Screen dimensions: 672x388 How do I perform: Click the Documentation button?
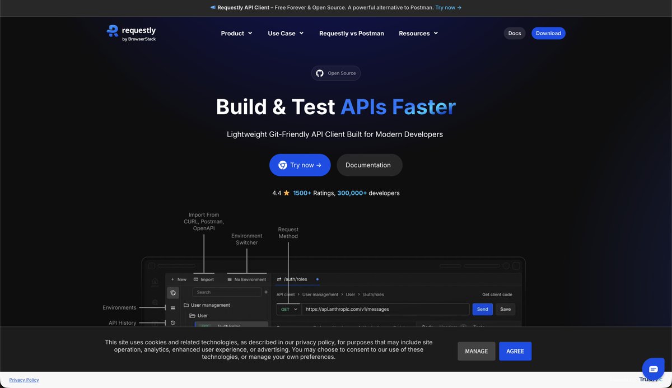[370, 165]
